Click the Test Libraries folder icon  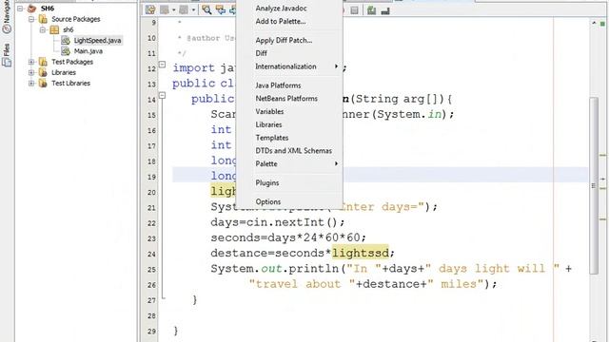(x=43, y=83)
